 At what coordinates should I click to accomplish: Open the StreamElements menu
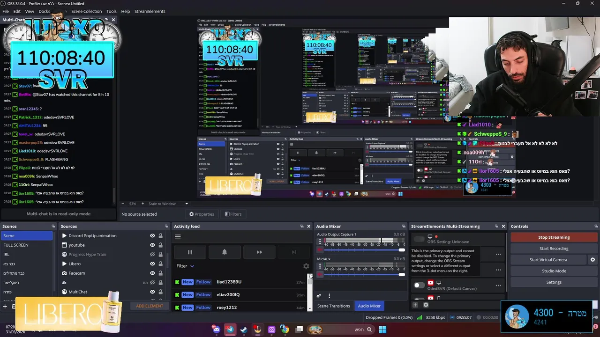click(x=150, y=11)
